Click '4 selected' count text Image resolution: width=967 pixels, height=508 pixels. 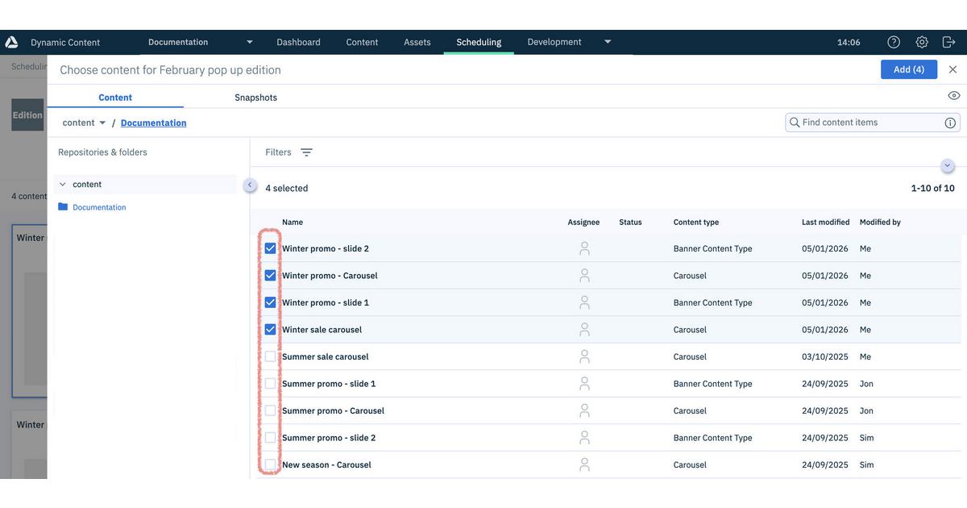(x=287, y=189)
